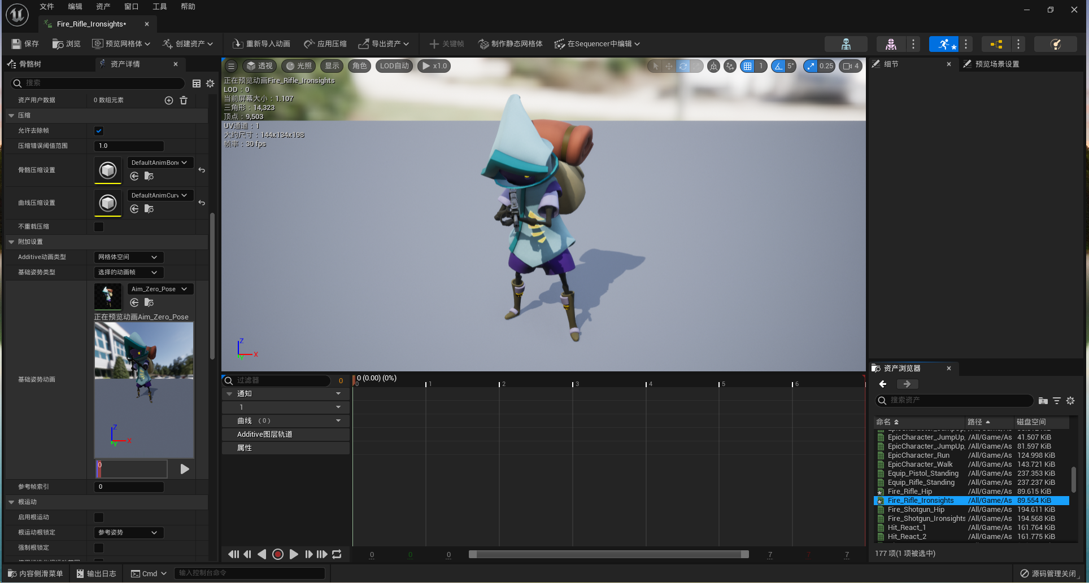
Task: Toggle 强制根锁定 checkbox
Action: click(99, 548)
